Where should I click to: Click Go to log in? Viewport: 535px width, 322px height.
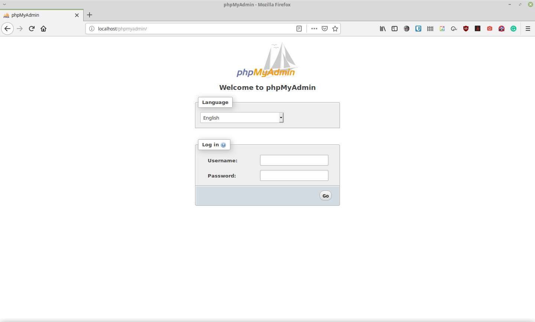[325, 196]
